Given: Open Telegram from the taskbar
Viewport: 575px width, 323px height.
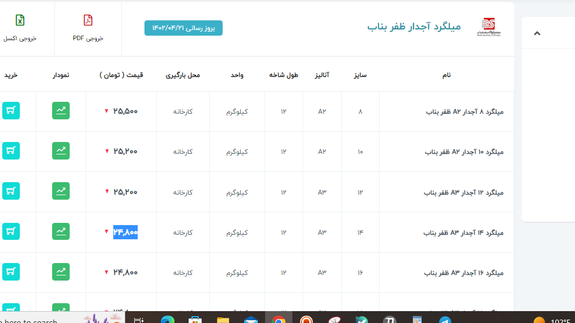Looking at the screenshot, I should tap(445, 320).
